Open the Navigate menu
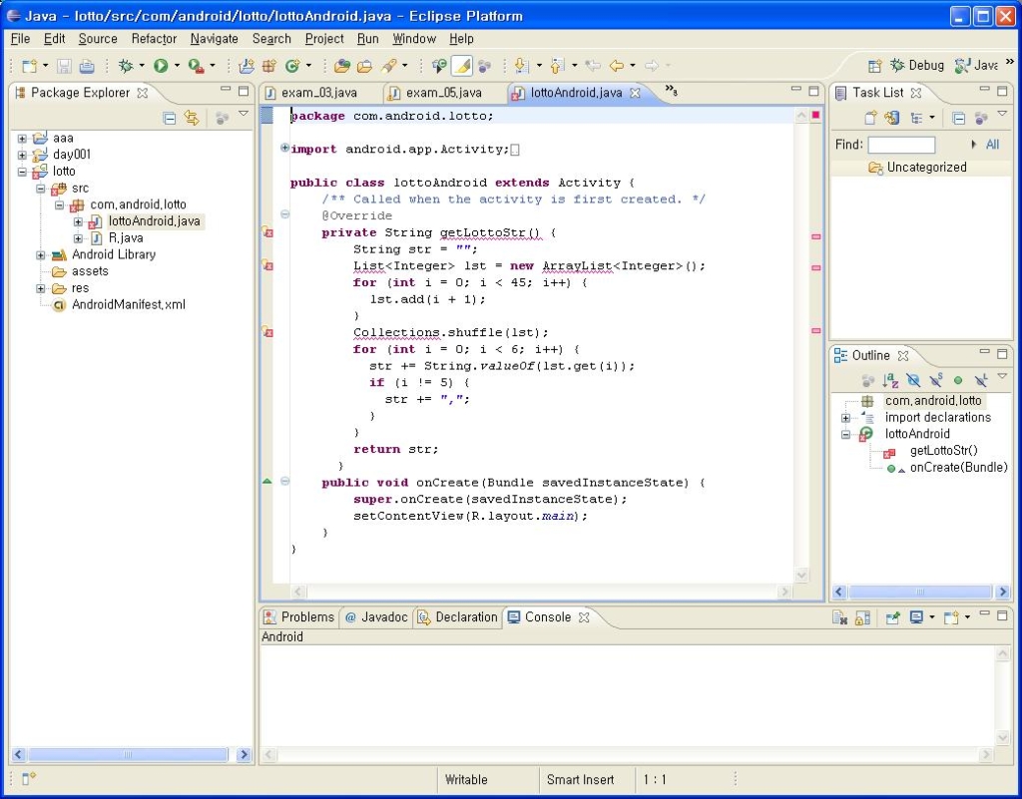This screenshot has width=1022, height=799. [214, 39]
